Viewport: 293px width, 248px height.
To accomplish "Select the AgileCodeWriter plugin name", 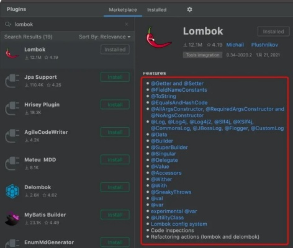I will [x=46, y=132].
